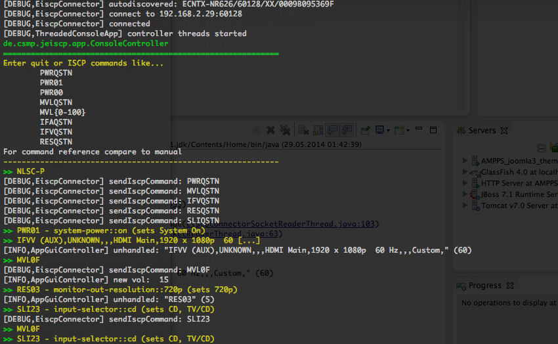Viewport: 558px width, 344px height.
Task: Open EiscpConnectorSocketReaderThread.java:103 stack trace link
Action: 280,224
